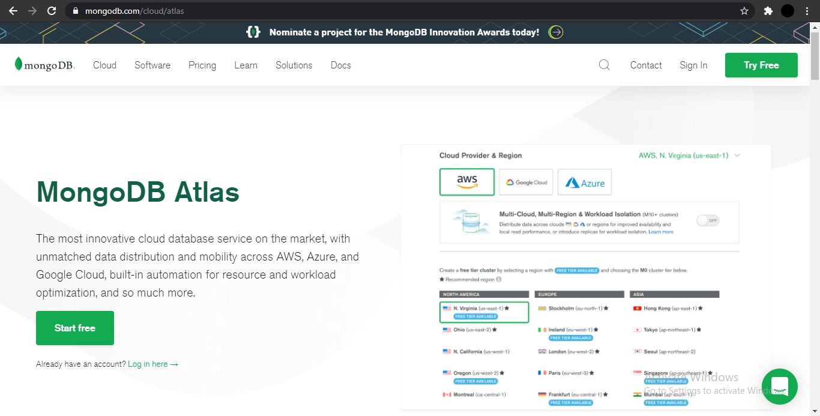Screen dimensions: 820x416
Task: Select the Google Cloud provider card
Action: tap(525, 181)
